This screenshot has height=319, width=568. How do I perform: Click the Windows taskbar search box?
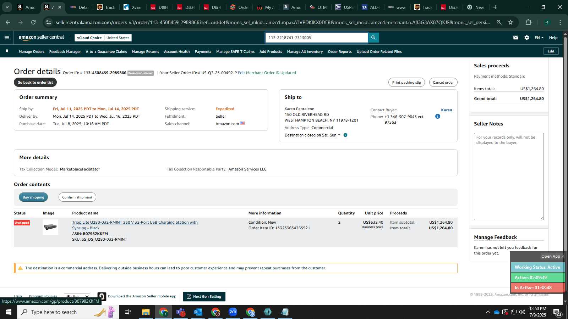click(x=68, y=312)
